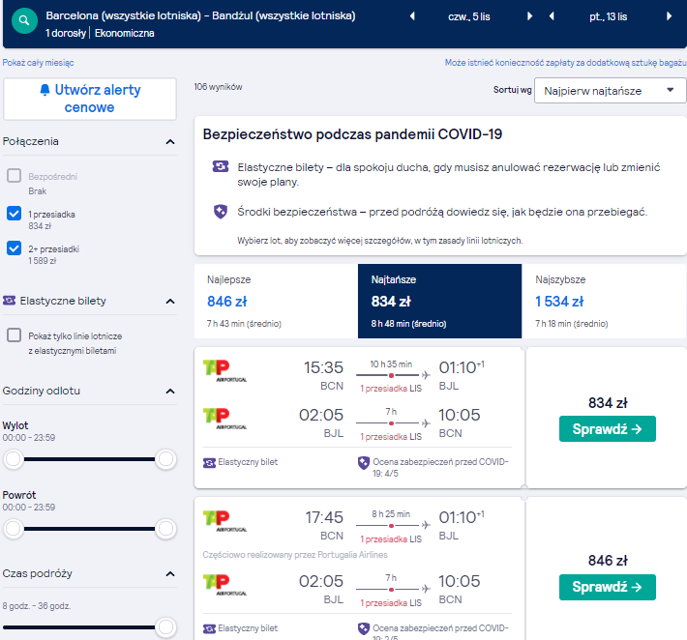Select the Najszybsze 1 534 zł tab

coord(604,301)
